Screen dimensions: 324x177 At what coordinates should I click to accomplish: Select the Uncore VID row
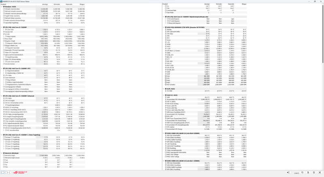pyautogui.click(x=43, y=32)
